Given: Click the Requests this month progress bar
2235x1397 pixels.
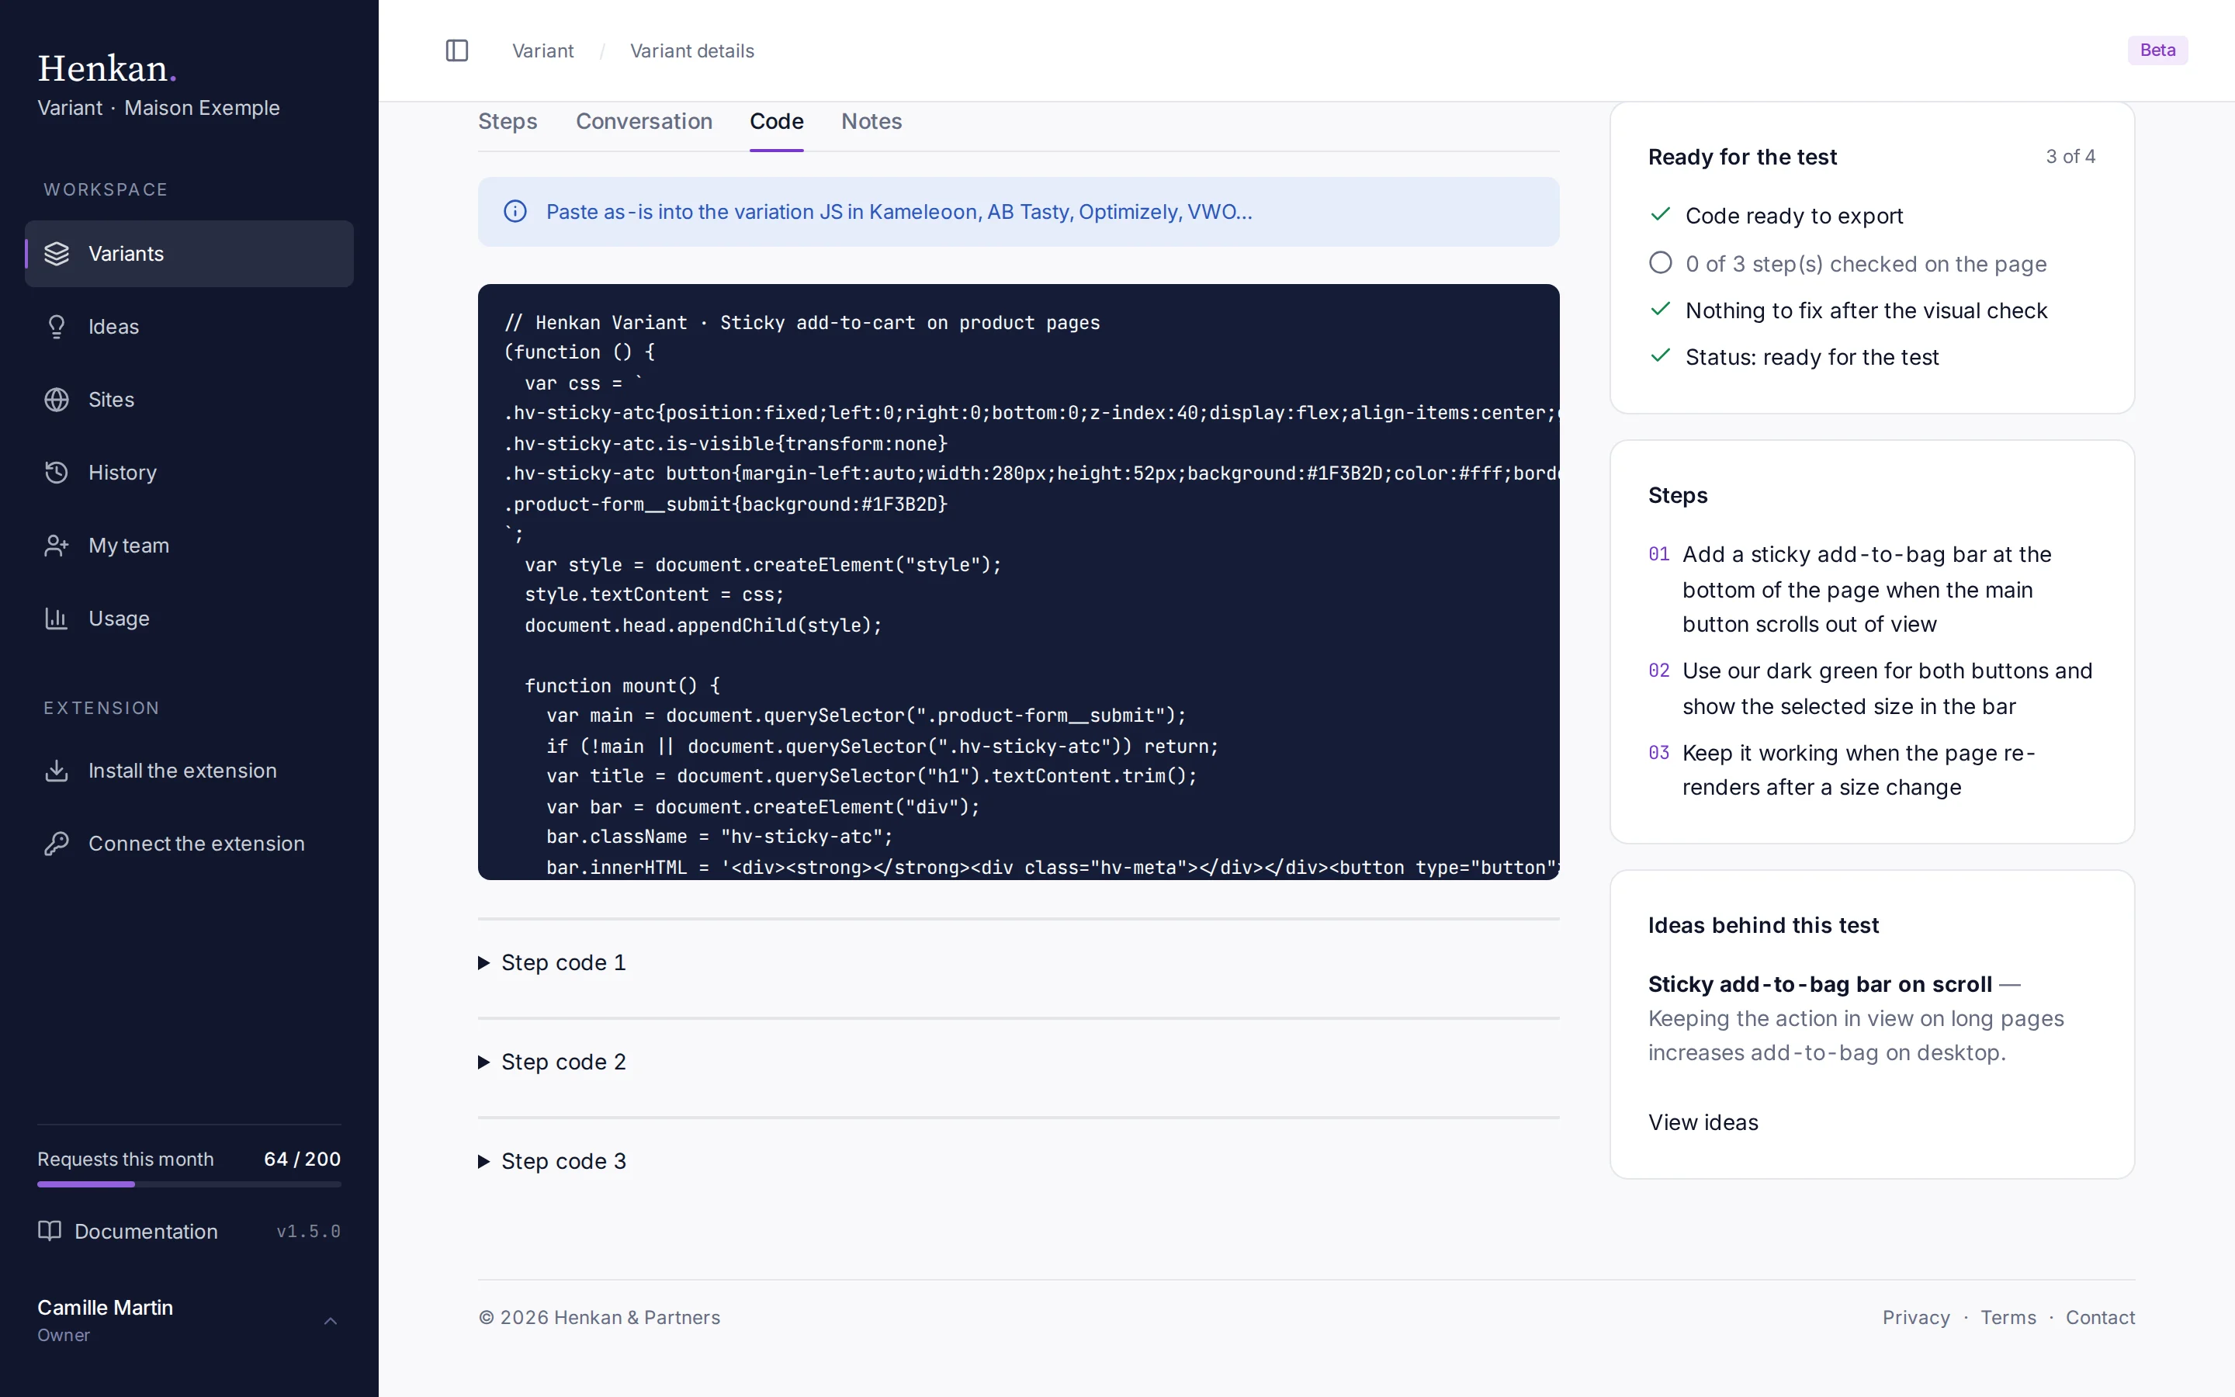Looking at the screenshot, I should coord(189,1184).
